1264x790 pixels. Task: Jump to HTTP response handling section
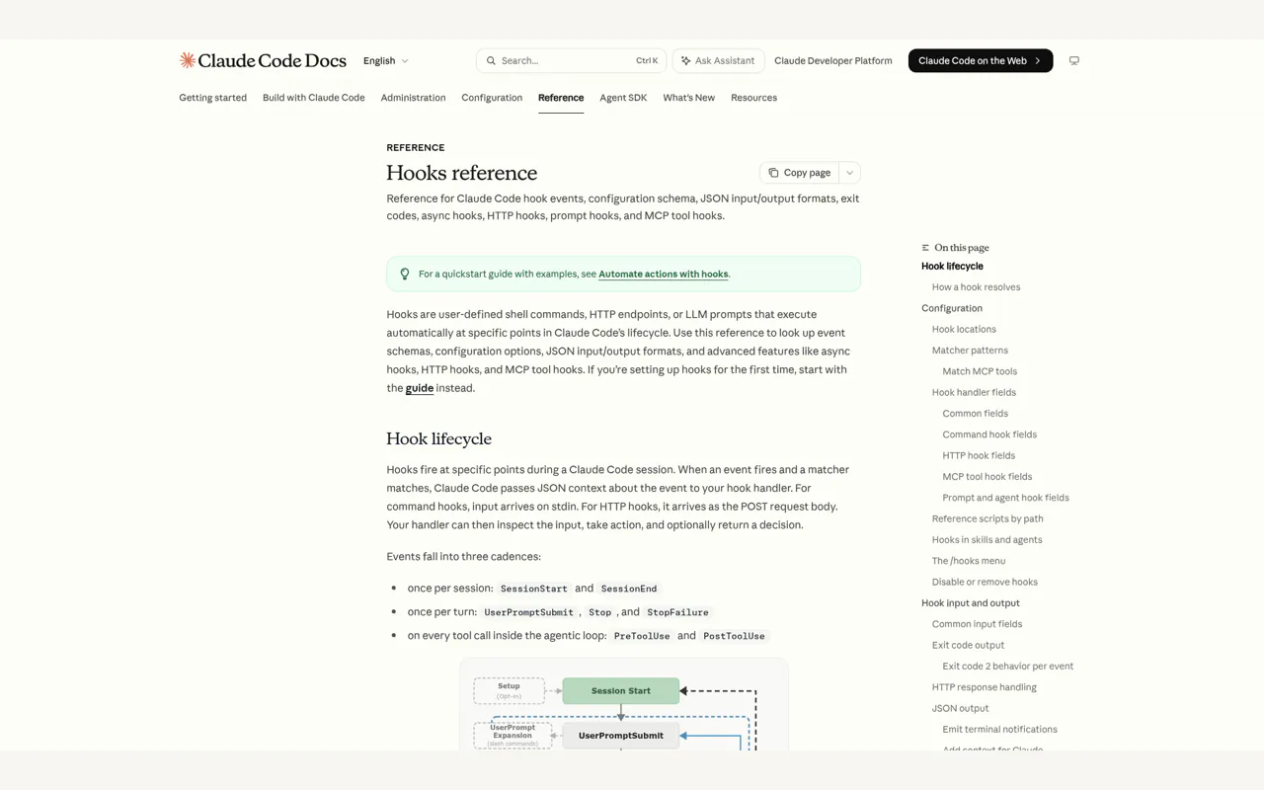(x=984, y=687)
